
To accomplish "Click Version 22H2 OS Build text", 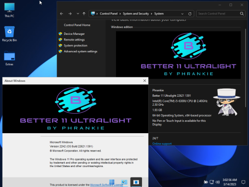I will click(71, 147).
